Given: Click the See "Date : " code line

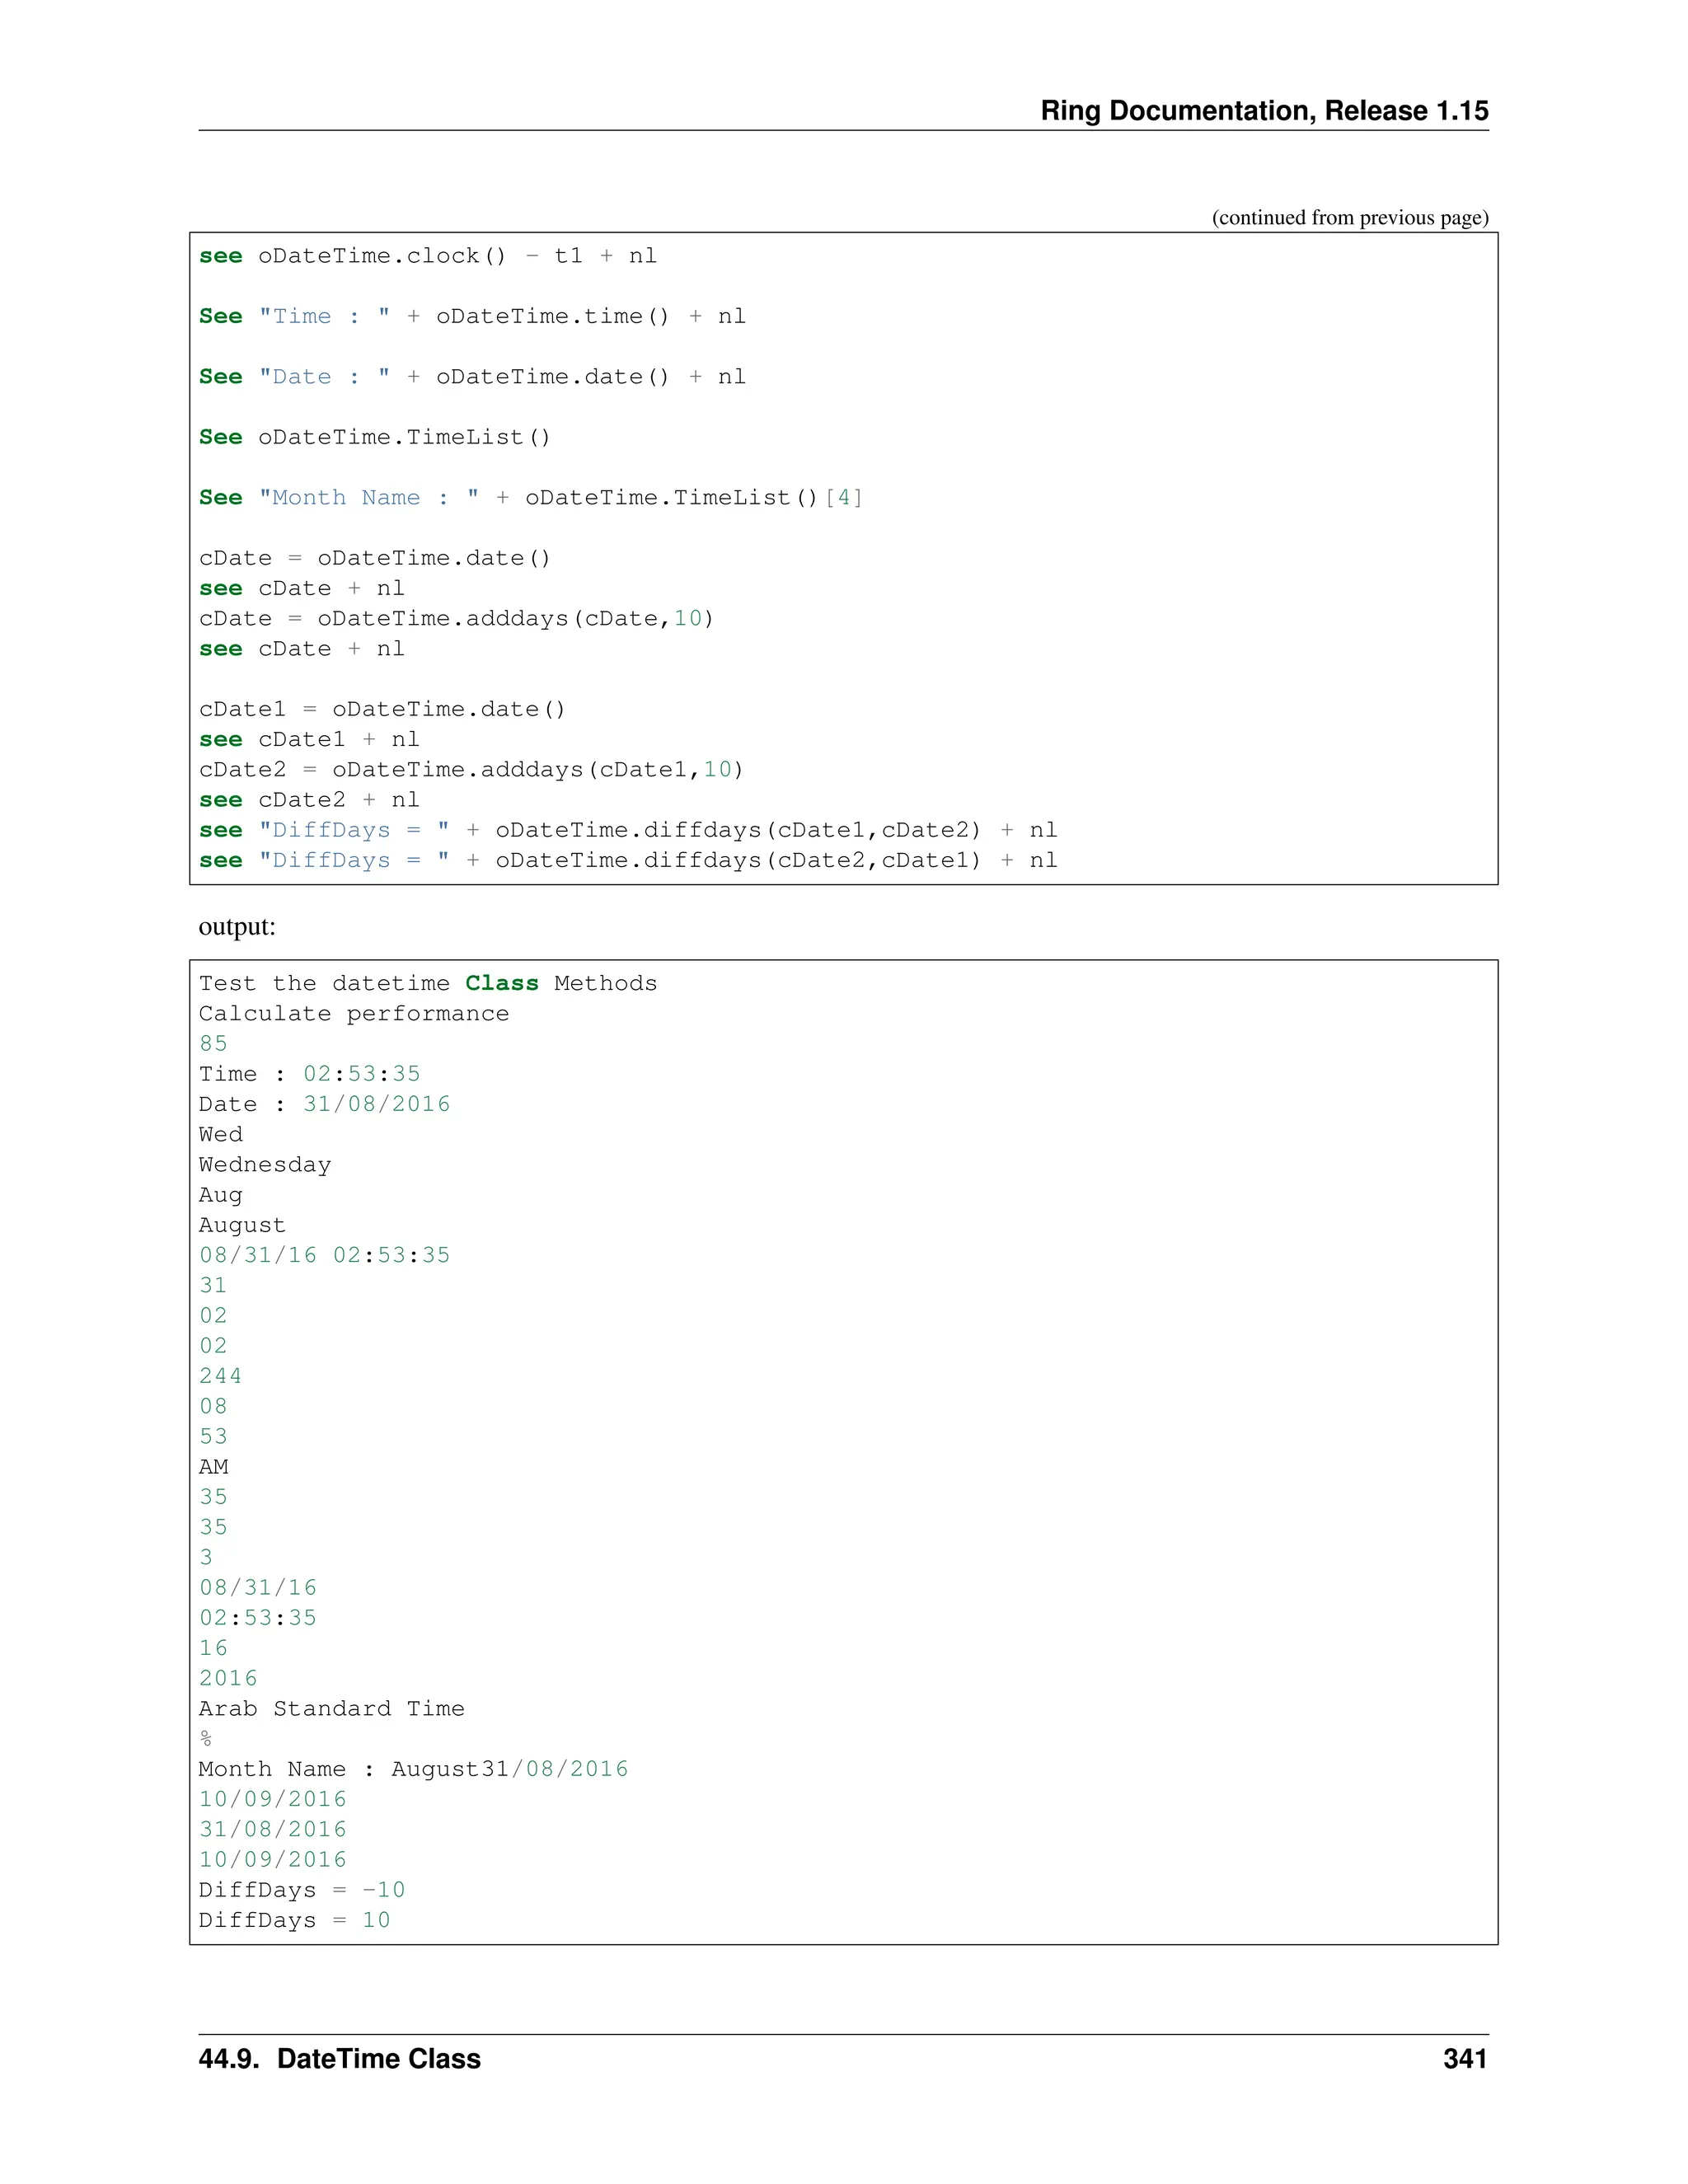Looking at the screenshot, I should (x=472, y=377).
